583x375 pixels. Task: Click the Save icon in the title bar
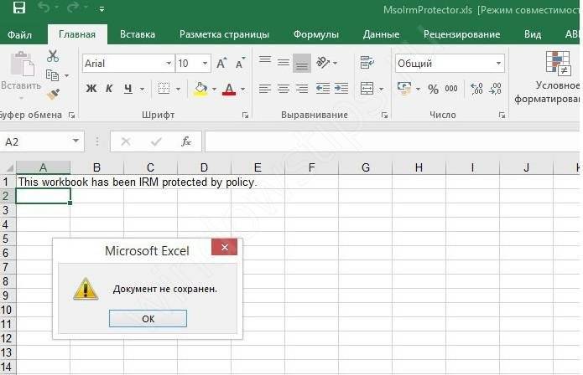(x=18, y=9)
